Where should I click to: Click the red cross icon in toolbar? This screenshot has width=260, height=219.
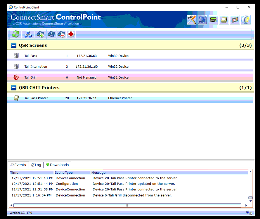(x=71, y=34)
